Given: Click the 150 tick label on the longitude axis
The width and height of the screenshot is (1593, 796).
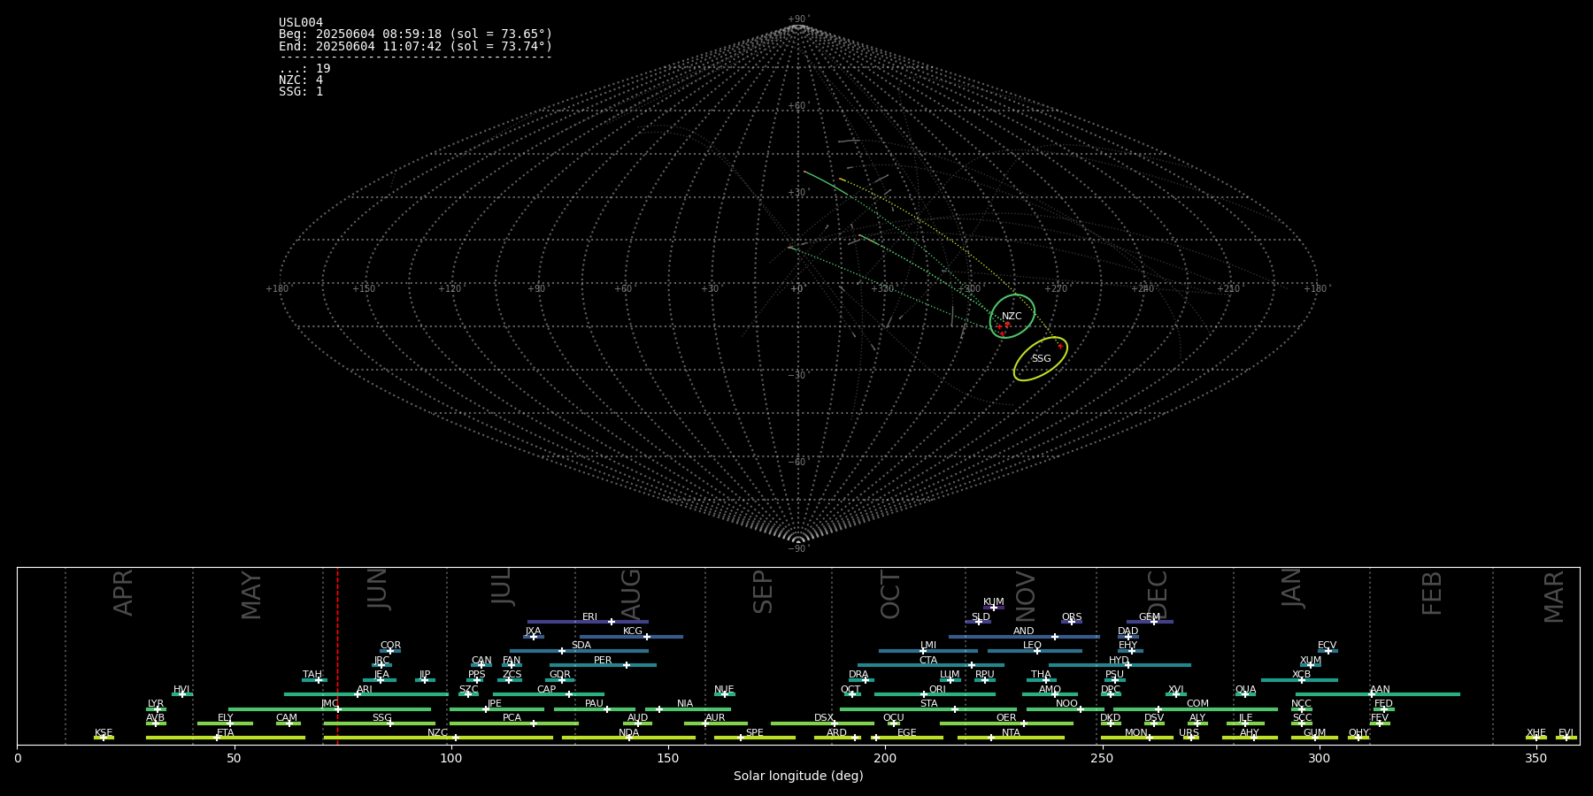Looking at the screenshot, I should pyautogui.click(x=667, y=758).
